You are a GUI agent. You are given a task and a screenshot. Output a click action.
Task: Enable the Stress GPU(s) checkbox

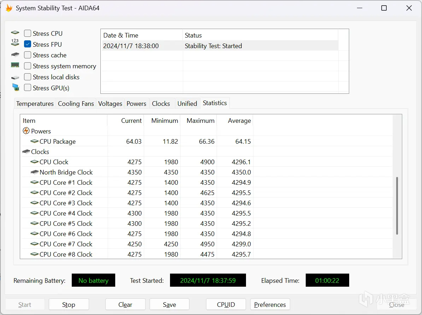(28, 87)
